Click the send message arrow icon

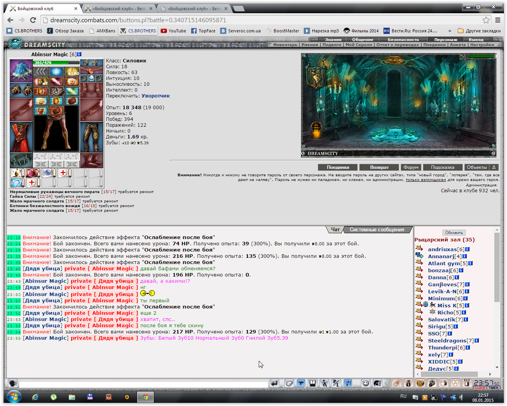pos(274,383)
